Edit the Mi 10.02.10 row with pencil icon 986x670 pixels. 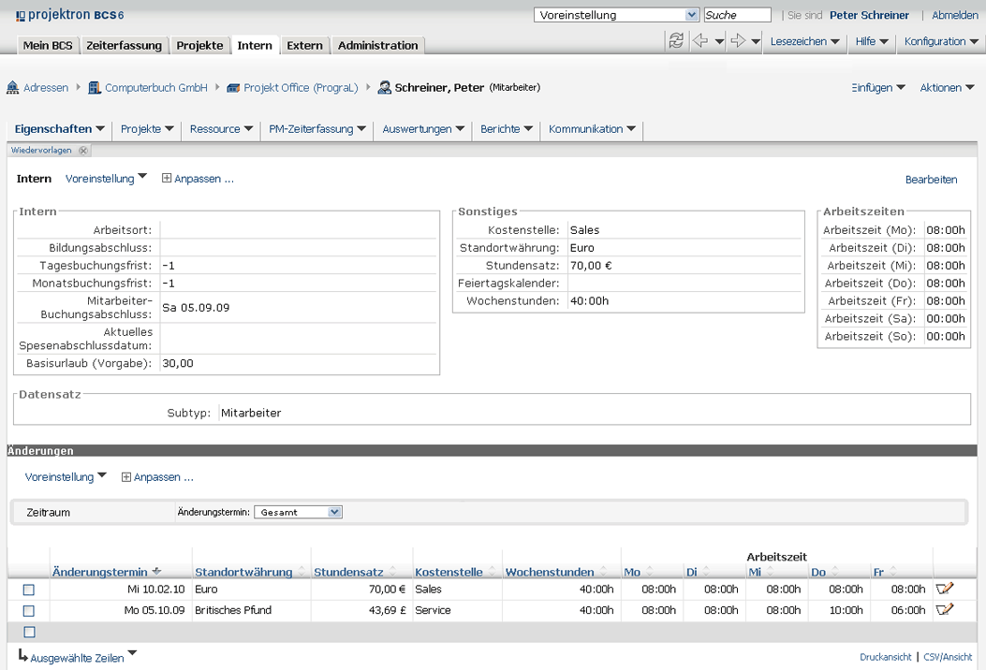pos(945,589)
